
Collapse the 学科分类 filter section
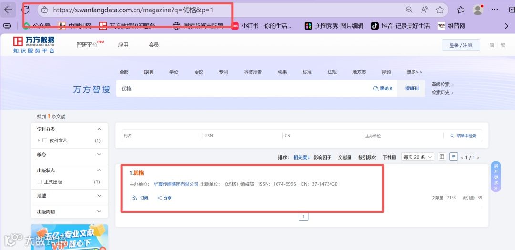point(100,129)
